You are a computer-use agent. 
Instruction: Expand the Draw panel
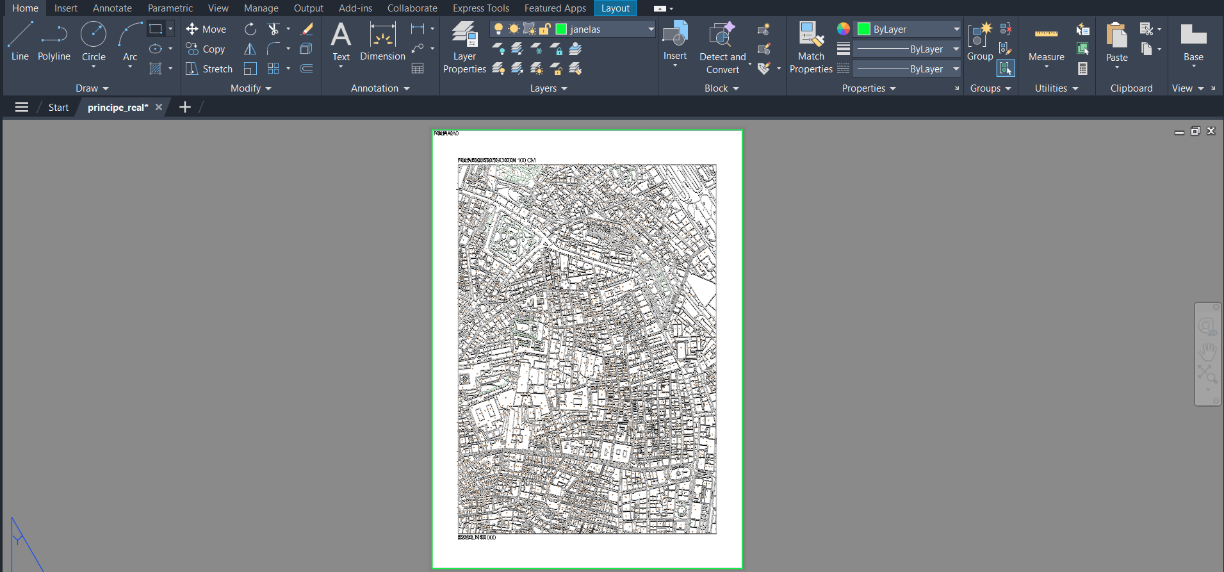(x=92, y=88)
